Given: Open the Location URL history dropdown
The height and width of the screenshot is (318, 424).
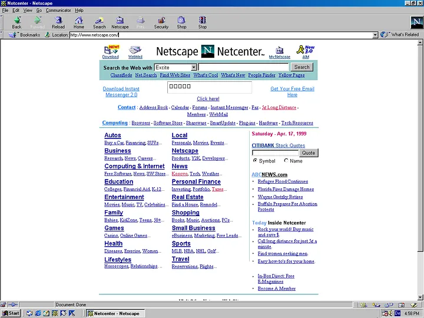Looking at the screenshot, I should (375, 35).
